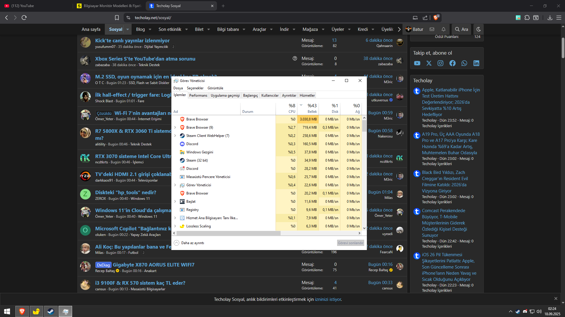Open Brave from the taskbar
Screen dimensions: 565x317
(x=22, y=311)
